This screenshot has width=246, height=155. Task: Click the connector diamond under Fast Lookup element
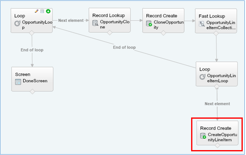click(x=216, y=33)
